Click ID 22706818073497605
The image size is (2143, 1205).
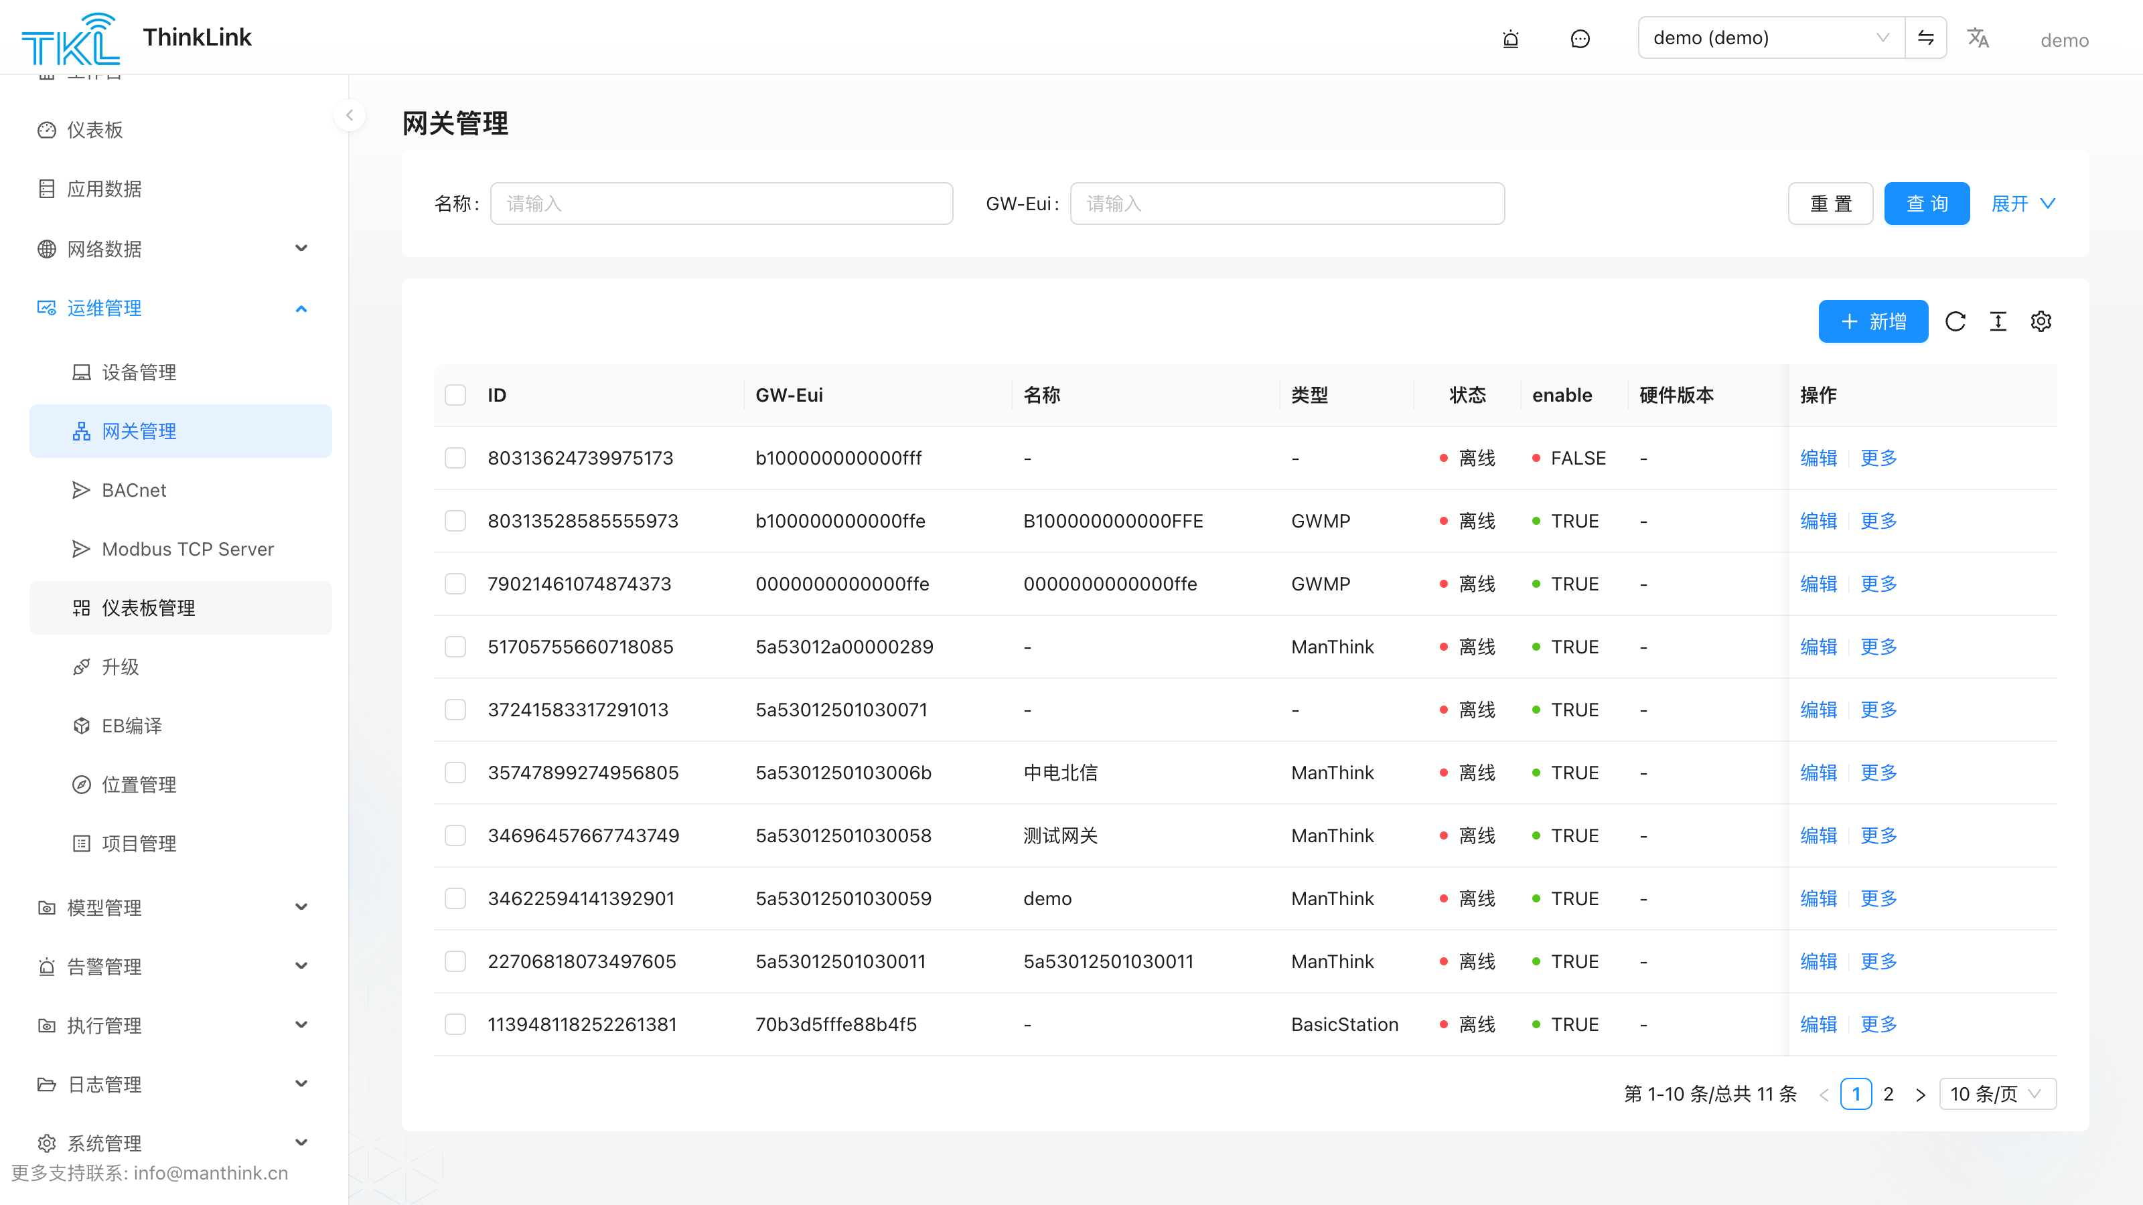(x=581, y=961)
